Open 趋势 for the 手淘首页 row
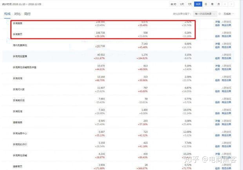This screenshot has height=170, width=243. click(x=218, y=36)
